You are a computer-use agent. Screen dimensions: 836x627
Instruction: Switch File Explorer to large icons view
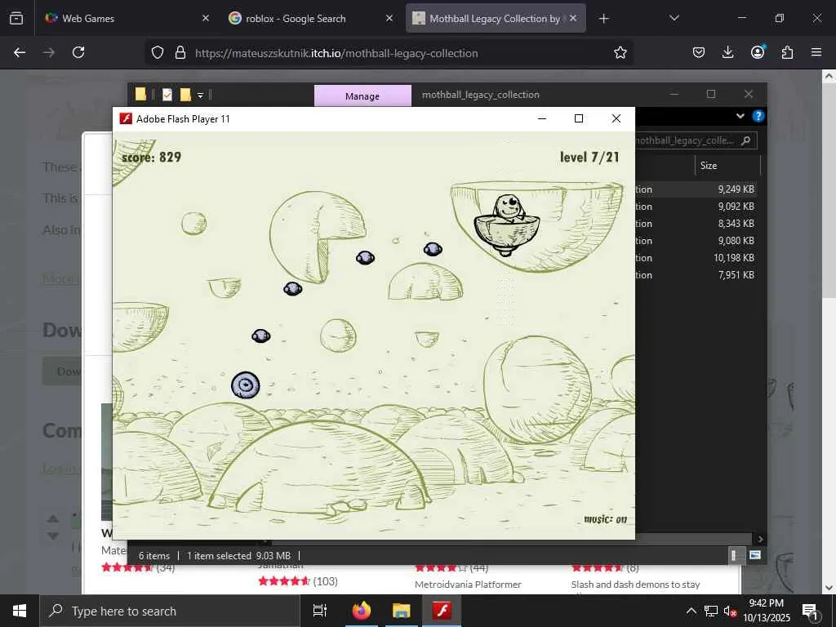755,555
